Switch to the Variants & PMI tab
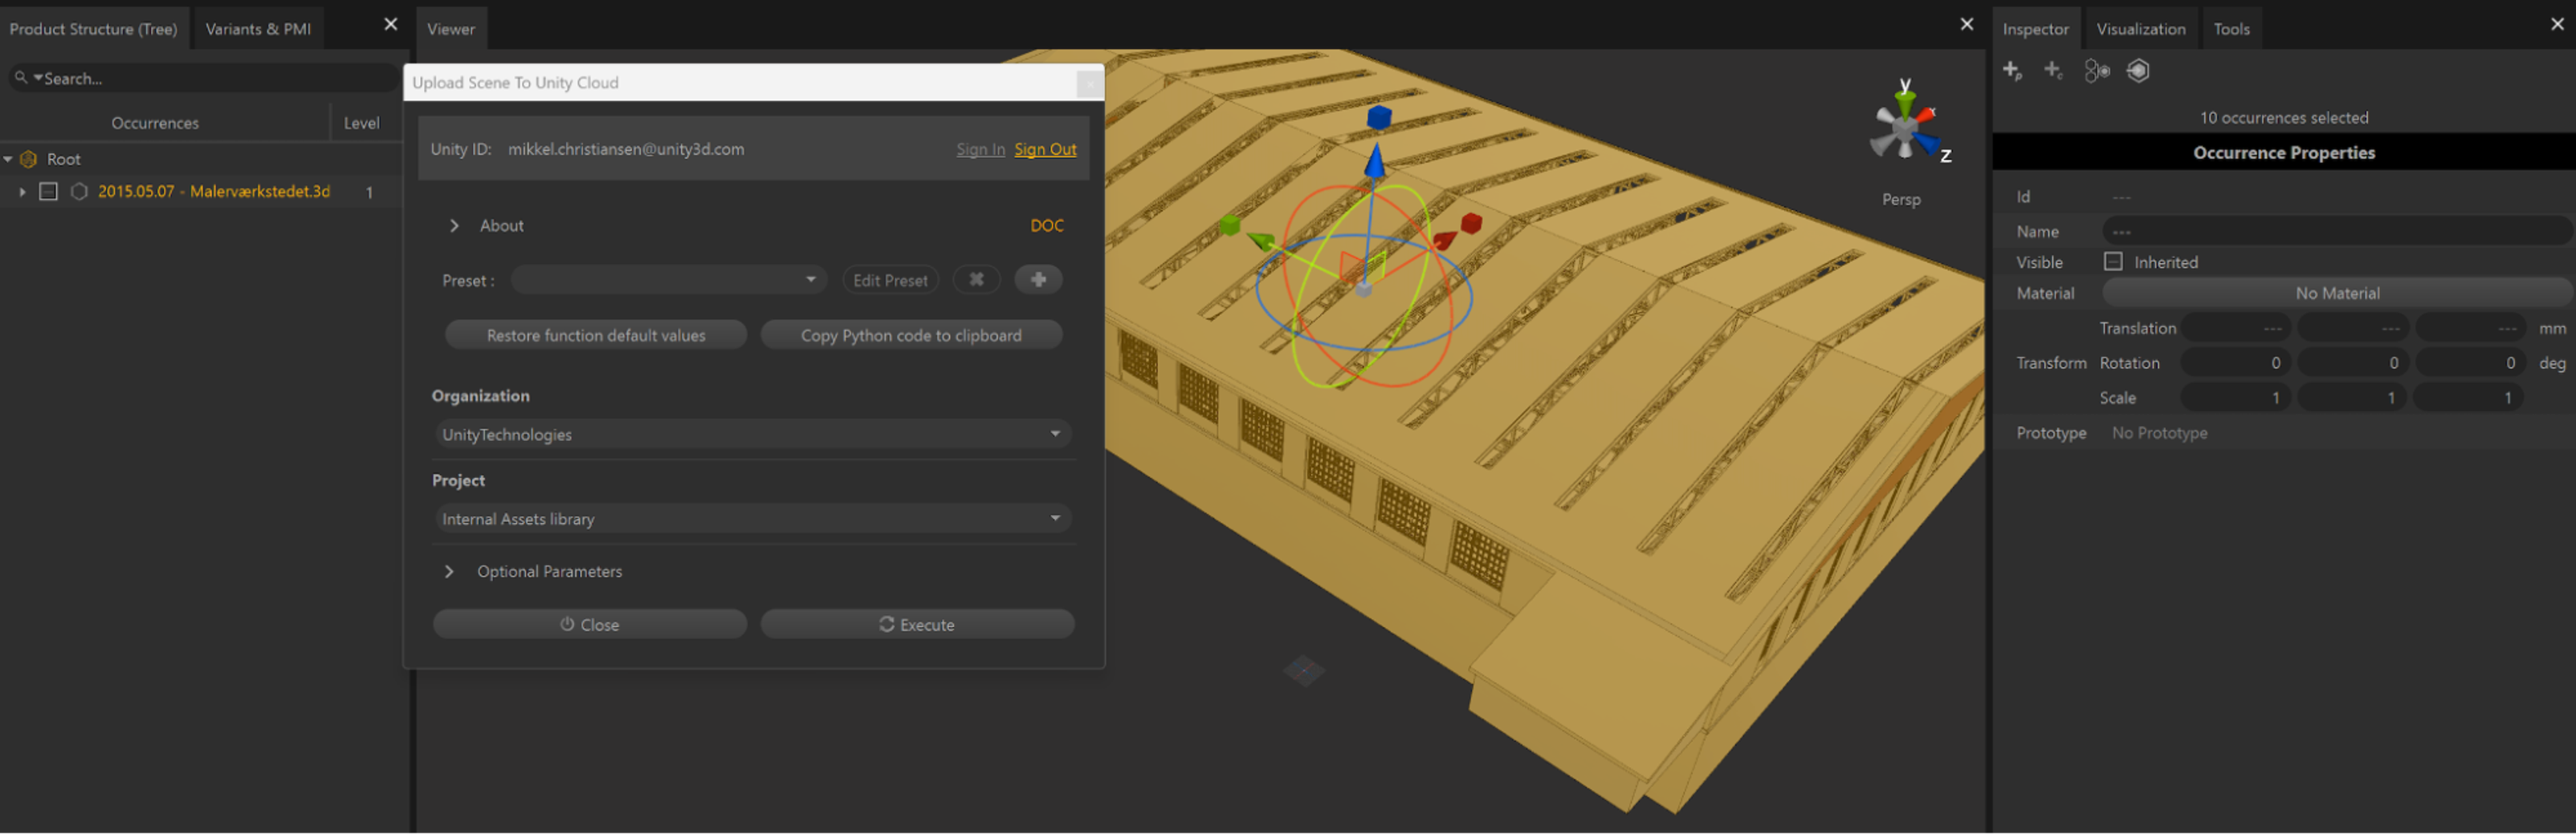 [x=258, y=29]
